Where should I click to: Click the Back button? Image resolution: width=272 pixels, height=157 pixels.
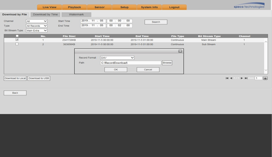[x=15, y=93]
